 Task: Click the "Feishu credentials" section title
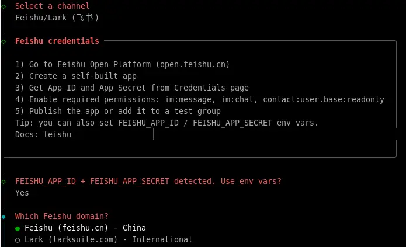(x=57, y=41)
